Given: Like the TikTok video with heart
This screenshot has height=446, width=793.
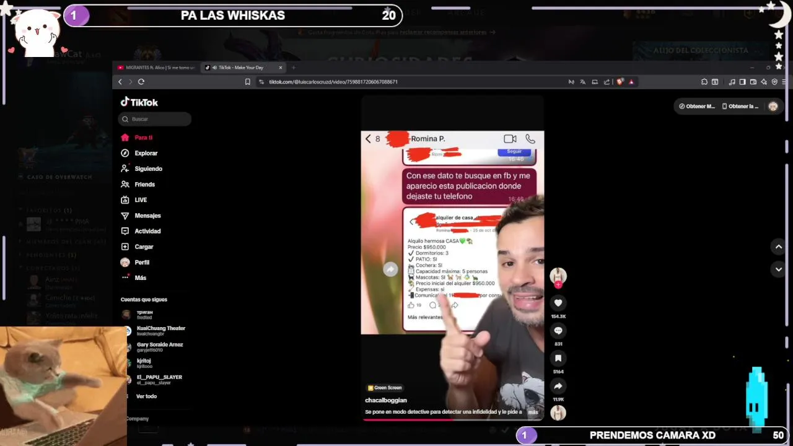Looking at the screenshot, I should pyautogui.click(x=558, y=303).
